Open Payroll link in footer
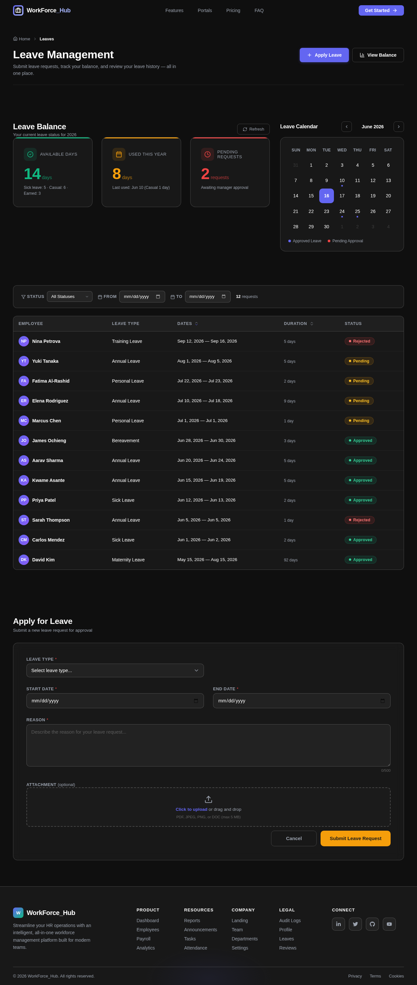 143,939
